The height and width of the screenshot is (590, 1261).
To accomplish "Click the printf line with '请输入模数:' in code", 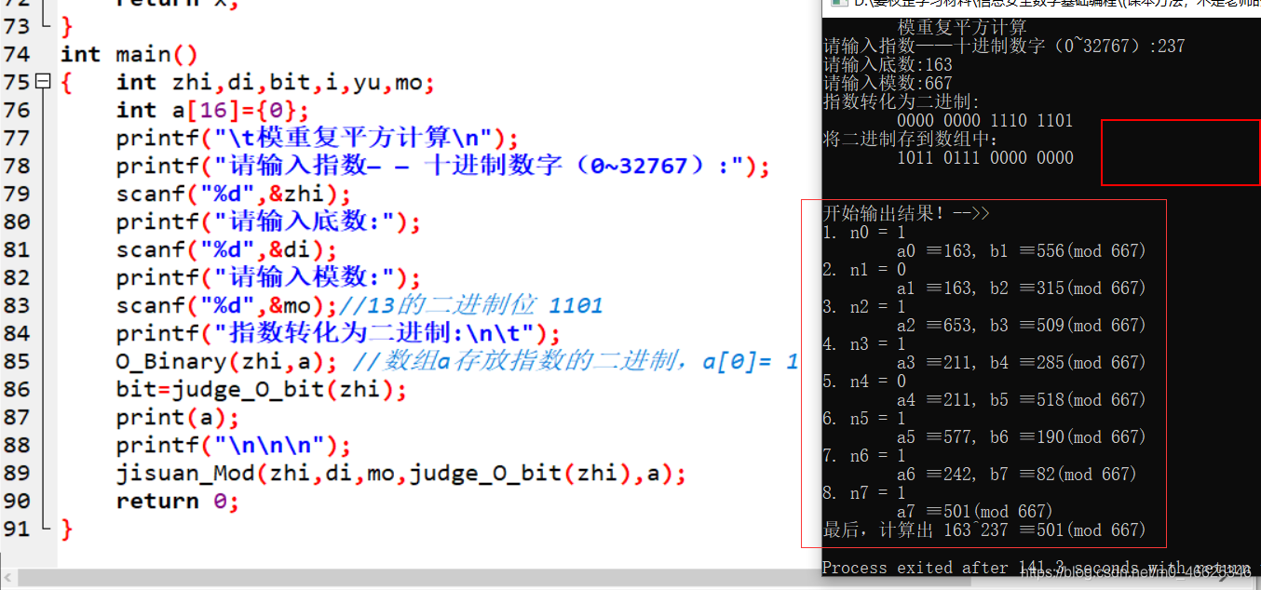I will (x=268, y=277).
